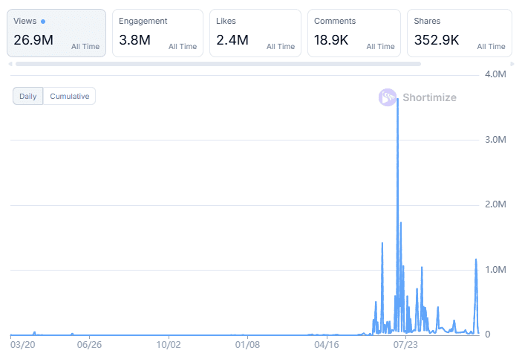Click the Shortimize logo icon
This screenshot has width=522, height=362.
pyautogui.click(x=388, y=97)
